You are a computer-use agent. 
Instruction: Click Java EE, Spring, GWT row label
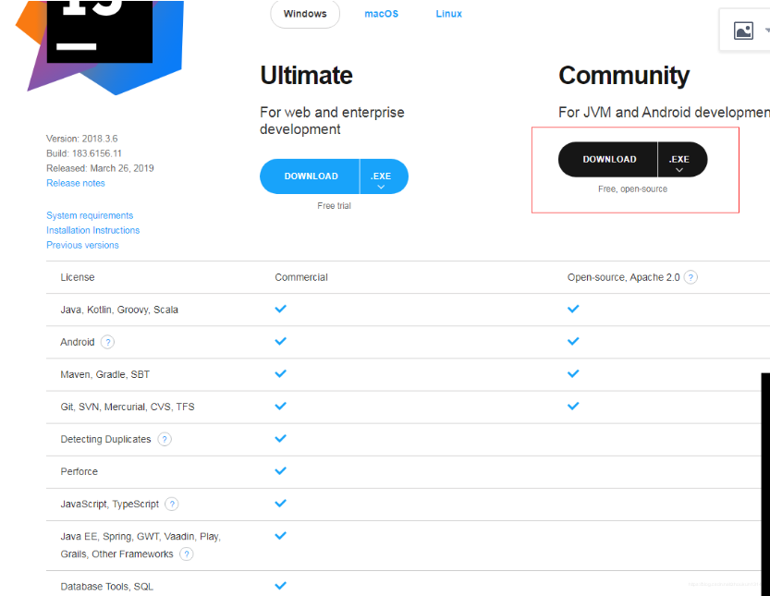click(141, 545)
